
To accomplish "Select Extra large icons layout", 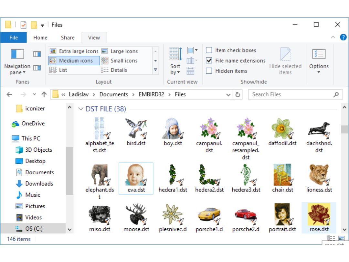I will point(74,51).
